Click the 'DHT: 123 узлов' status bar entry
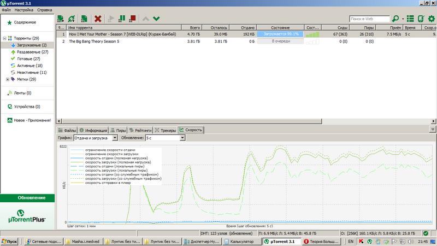Viewport: 437px width, 246px height. [226, 233]
